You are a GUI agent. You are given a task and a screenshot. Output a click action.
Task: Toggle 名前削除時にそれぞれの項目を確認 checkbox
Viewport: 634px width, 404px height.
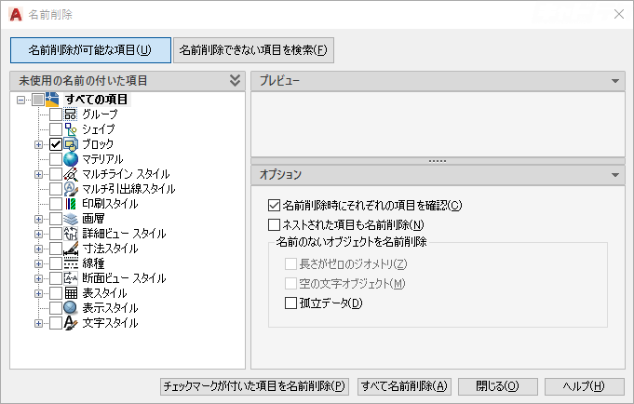(x=274, y=206)
